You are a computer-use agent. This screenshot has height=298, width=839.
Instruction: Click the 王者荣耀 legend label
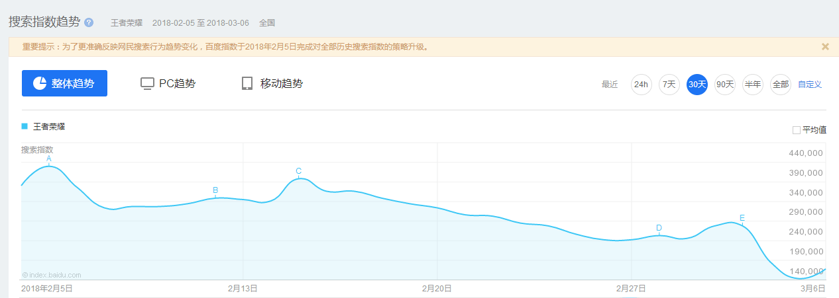pyautogui.click(x=49, y=126)
